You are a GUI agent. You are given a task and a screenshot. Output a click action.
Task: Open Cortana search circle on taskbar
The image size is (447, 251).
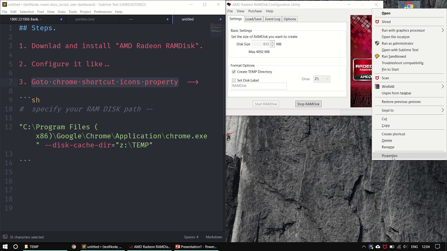pos(15,246)
